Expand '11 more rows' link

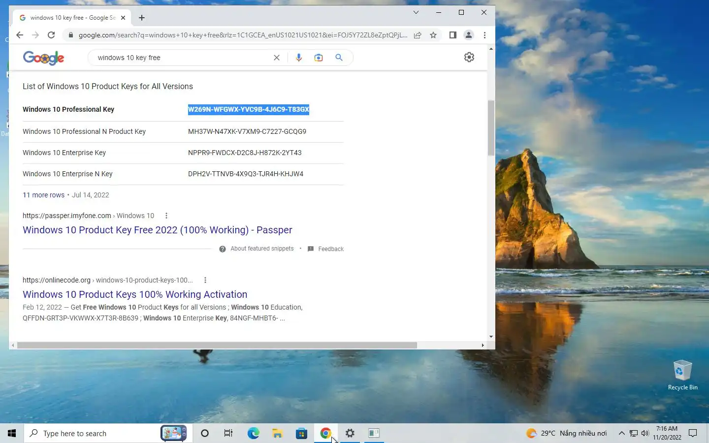pyautogui.click(x=43, y=195)
